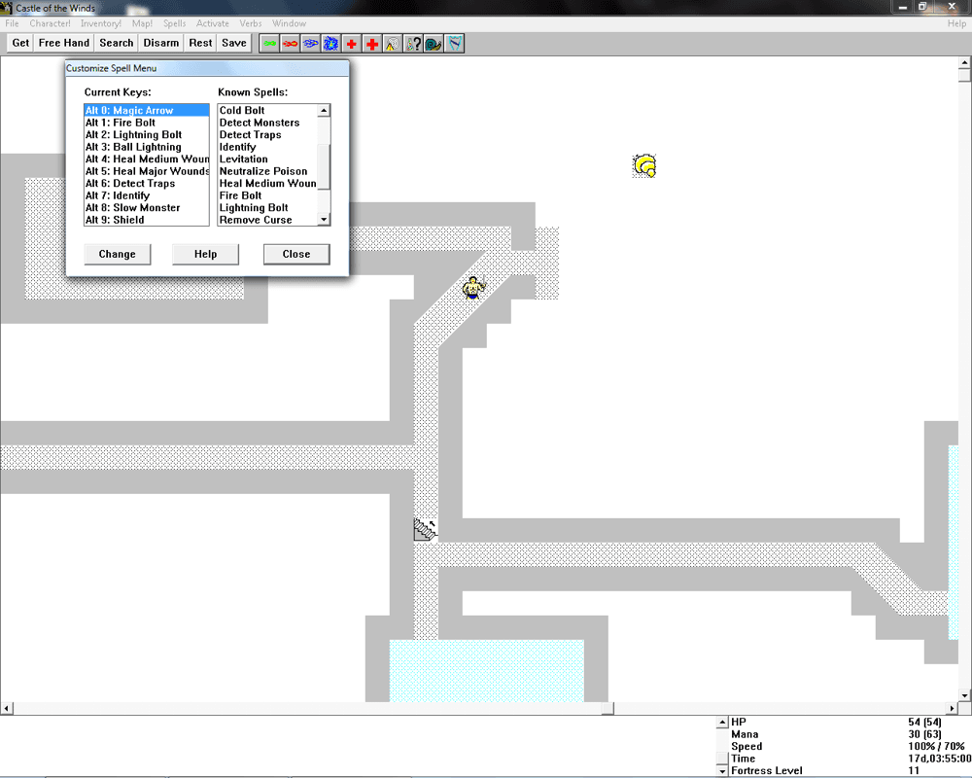Click the Slow Monster snail icon
Image resolution: width=972 pixels, height=778 pixels.
(x=434, y=44)
